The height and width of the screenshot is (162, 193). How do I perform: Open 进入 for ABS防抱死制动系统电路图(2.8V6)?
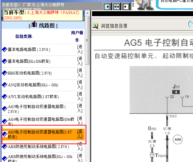coord(80,146)
